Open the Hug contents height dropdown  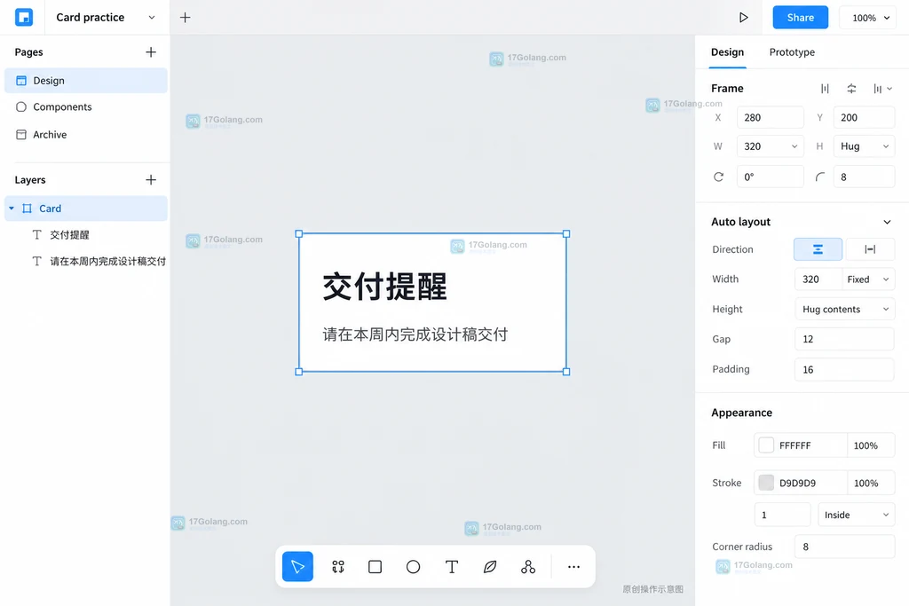[x=845, y=310]
